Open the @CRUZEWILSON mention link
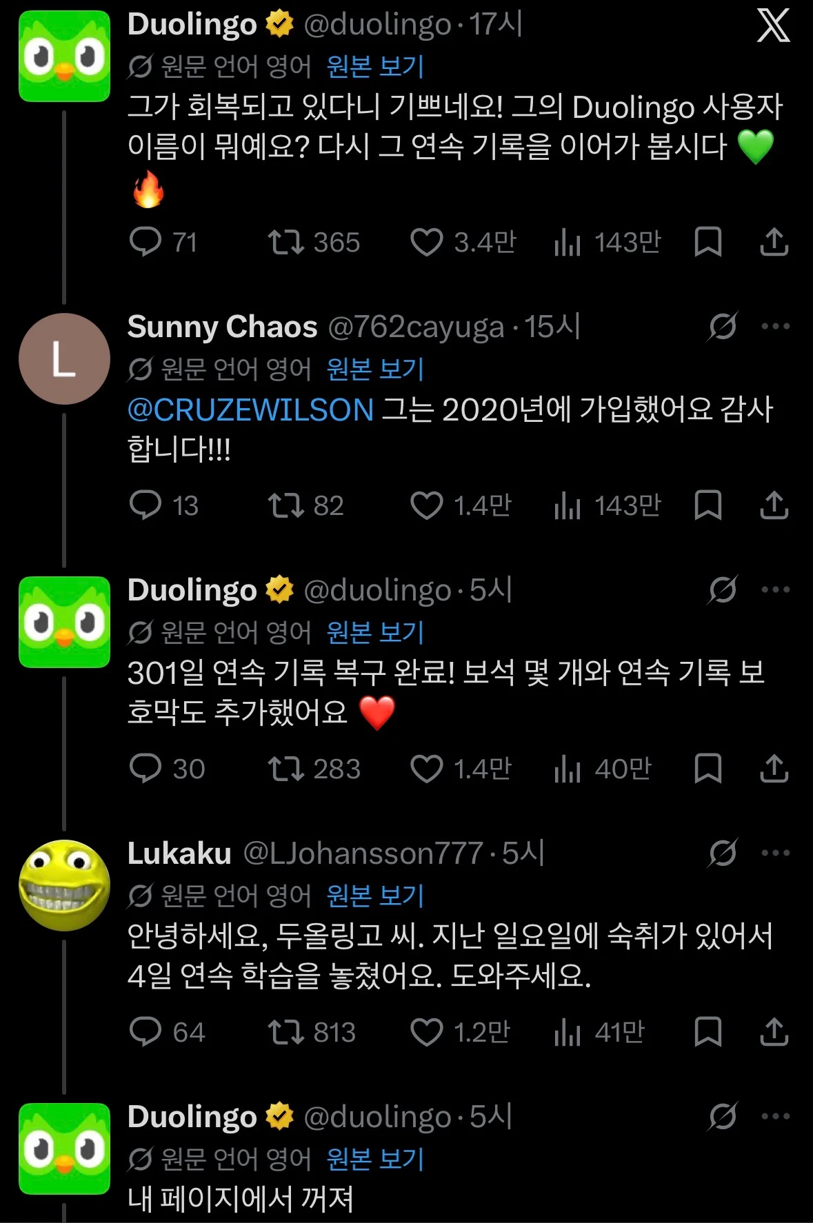813x1223 pixels. coord(250,410)
